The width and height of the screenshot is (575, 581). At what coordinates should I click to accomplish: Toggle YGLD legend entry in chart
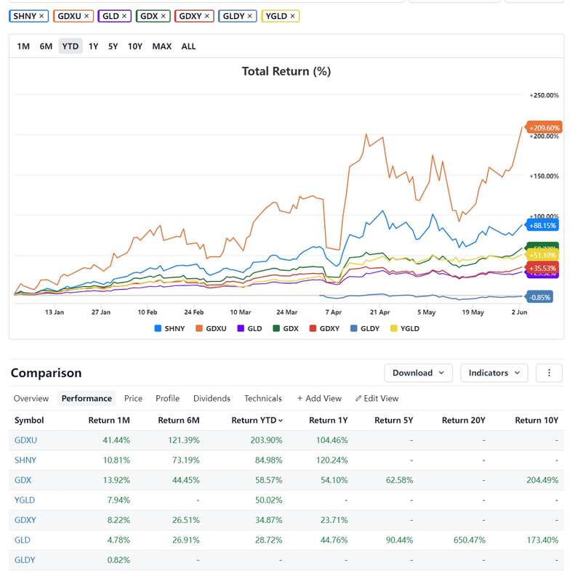click(x=405, y=328)
